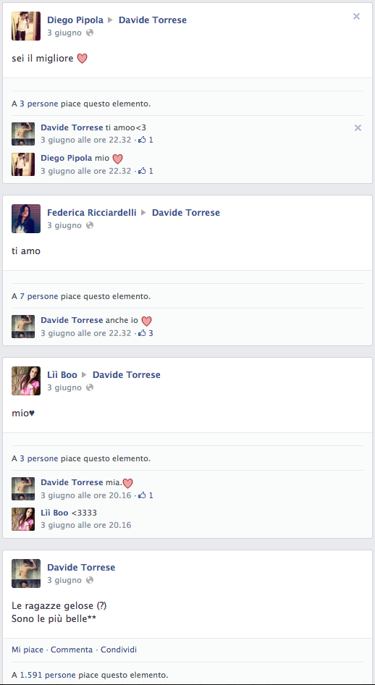View the 7 persone who liked Federica's post
This screenshot has height=685, width=375.
39,296
